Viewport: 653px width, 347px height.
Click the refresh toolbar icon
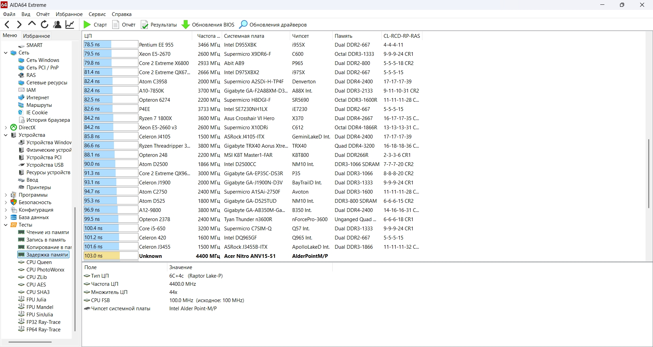tap(45, 24)
